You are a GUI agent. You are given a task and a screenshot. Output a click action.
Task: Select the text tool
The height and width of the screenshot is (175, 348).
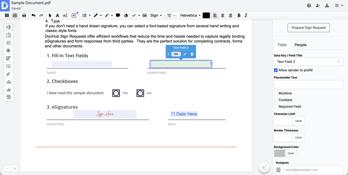pyautogui.click(x=57, y=15)
